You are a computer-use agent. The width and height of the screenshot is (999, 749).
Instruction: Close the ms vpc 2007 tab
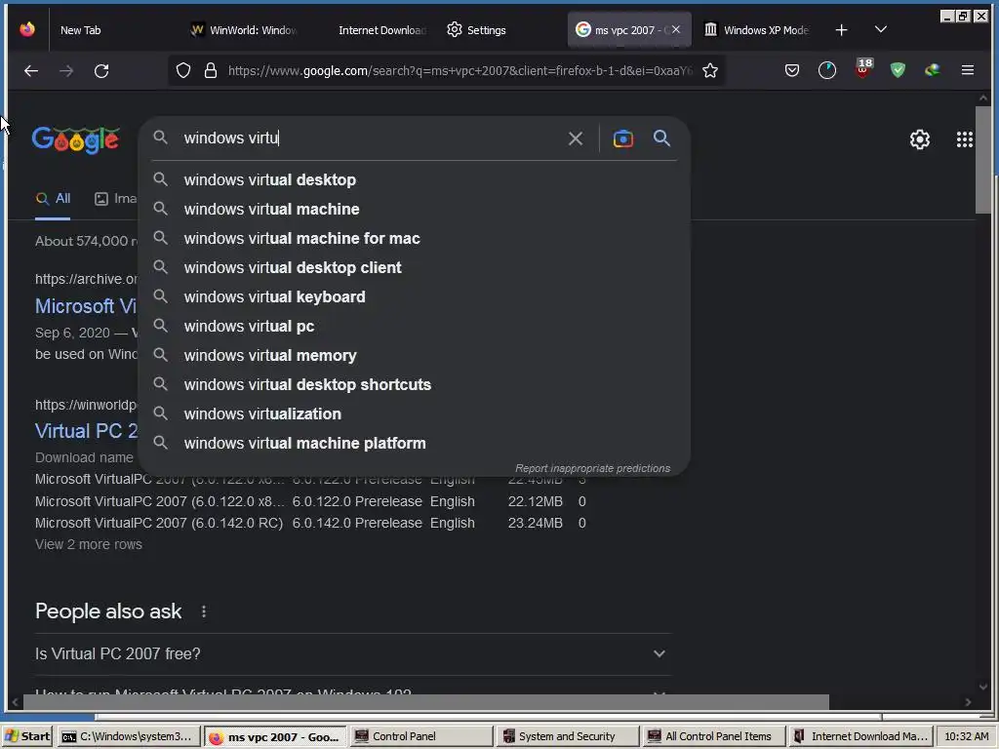(676, 29)
